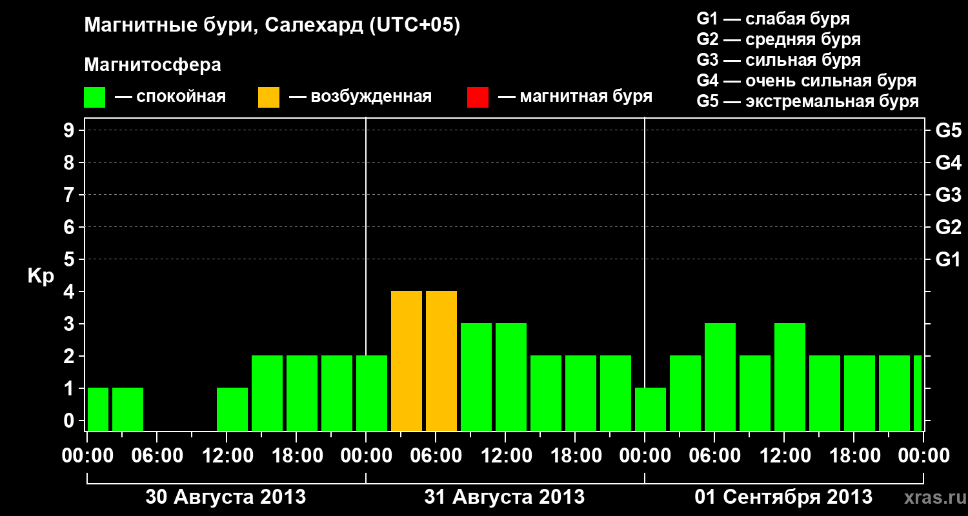The image size is (968, 516).
Task: Click the green Kp 3 bar at 12:00 on 31 August
Action: point(511,377)
